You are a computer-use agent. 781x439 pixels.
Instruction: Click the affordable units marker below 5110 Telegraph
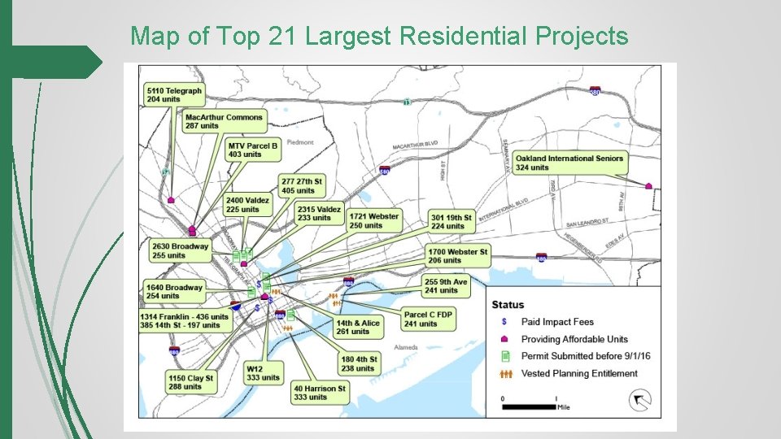(x=171, y=200)
